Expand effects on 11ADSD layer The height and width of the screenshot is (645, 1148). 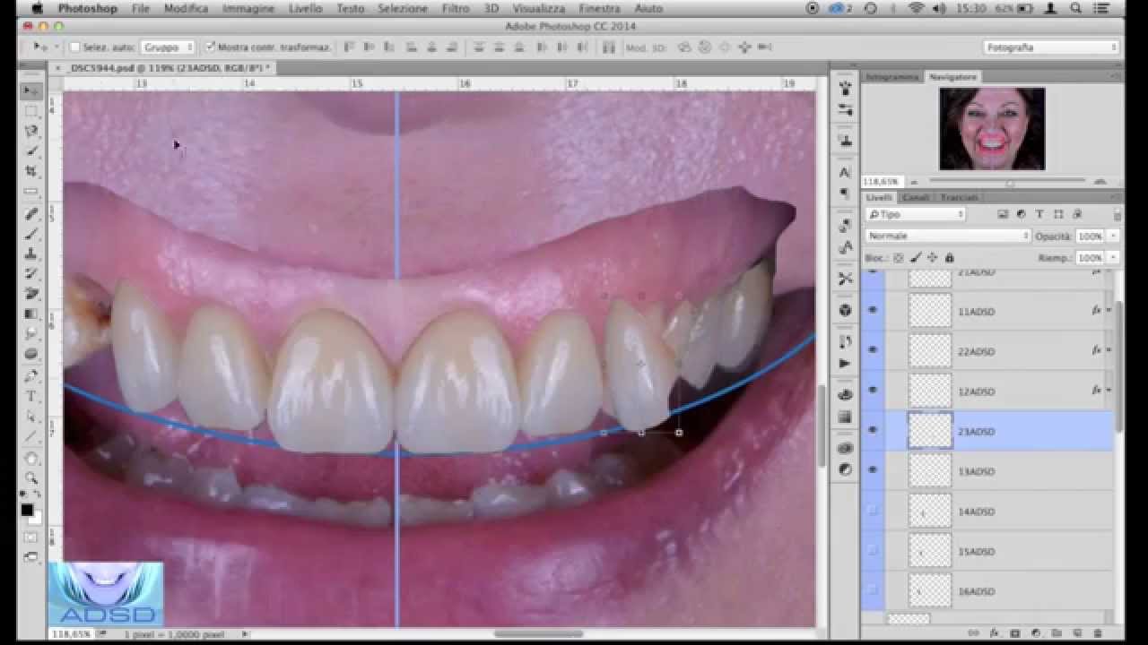pos(1109,311)
